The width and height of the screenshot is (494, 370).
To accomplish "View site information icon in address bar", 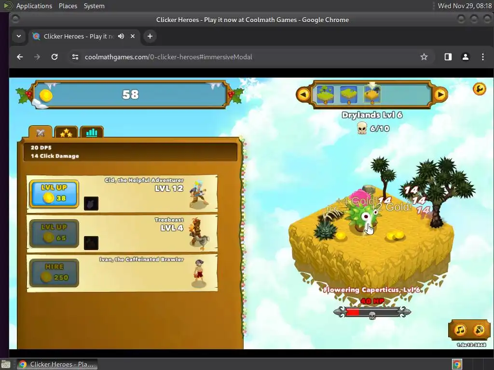I will pos(75,57).
